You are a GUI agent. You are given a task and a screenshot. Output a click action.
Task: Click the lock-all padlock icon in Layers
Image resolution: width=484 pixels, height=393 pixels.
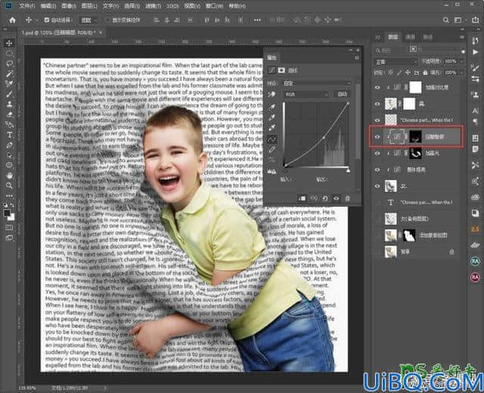pos(425,73)
